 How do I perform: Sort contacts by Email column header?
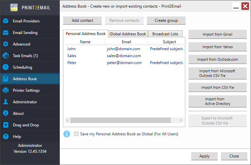click(126, 42)
